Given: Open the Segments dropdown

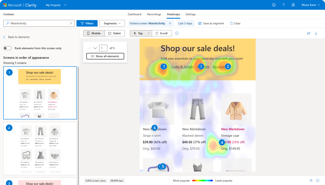Looking at the screenshot, I should coord(112,24).
